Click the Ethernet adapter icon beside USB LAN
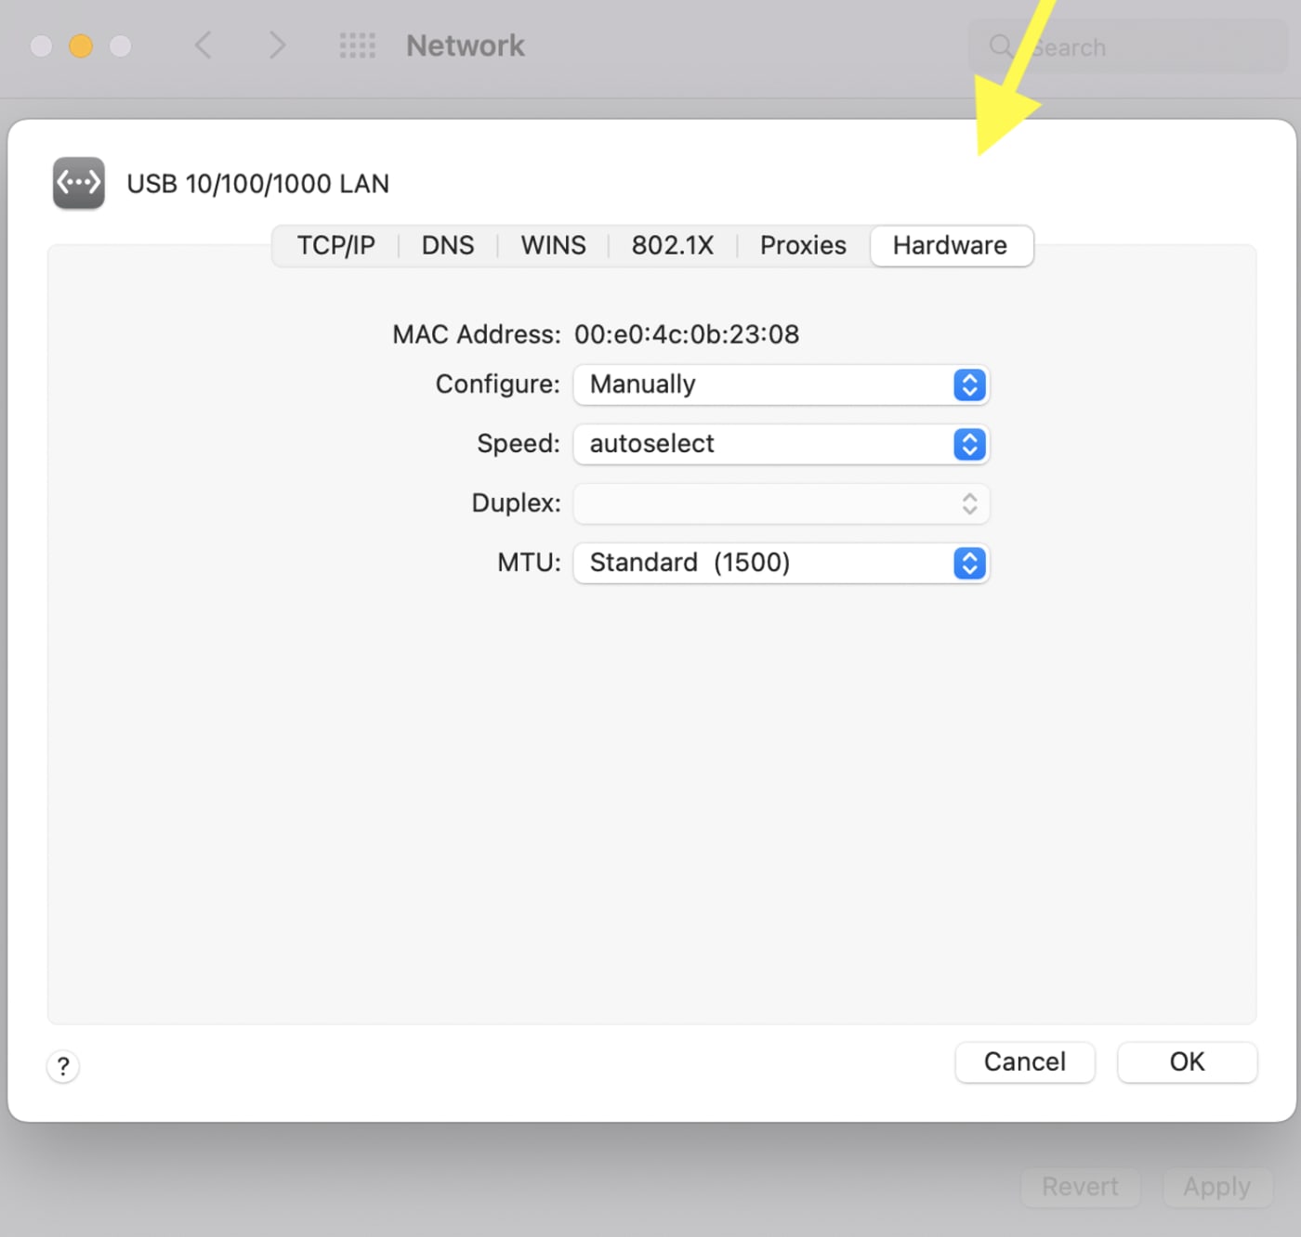Viewport: 1301px width, 1237px height. (x=78, y=183)
